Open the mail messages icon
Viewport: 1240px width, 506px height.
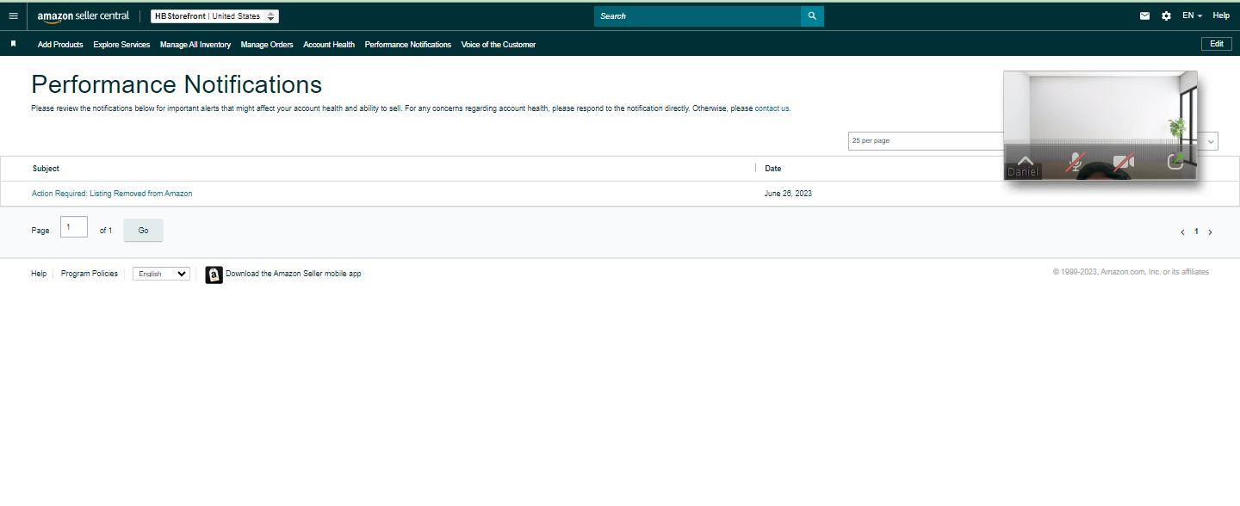pos(1144,15)
